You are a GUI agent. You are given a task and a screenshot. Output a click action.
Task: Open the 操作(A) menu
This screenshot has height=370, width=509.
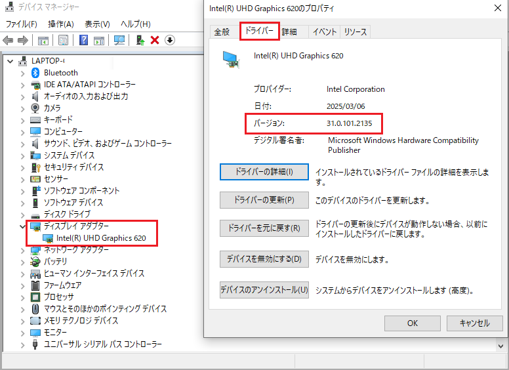coord(61,24)
